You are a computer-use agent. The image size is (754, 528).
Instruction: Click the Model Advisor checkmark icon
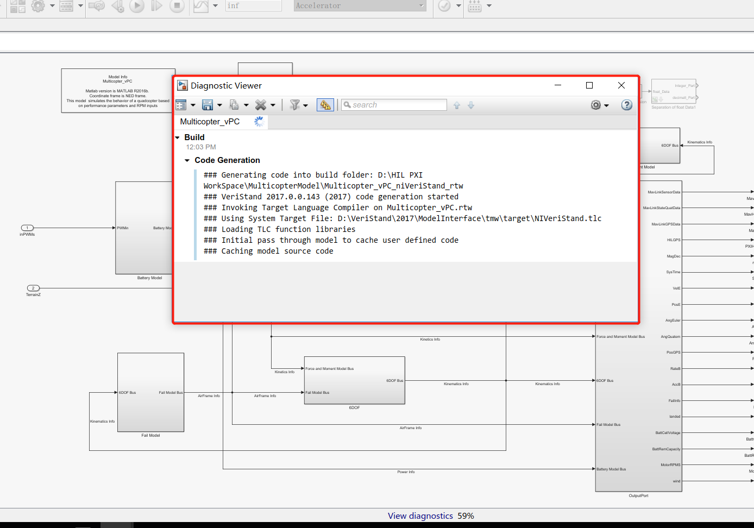(444, 6)
